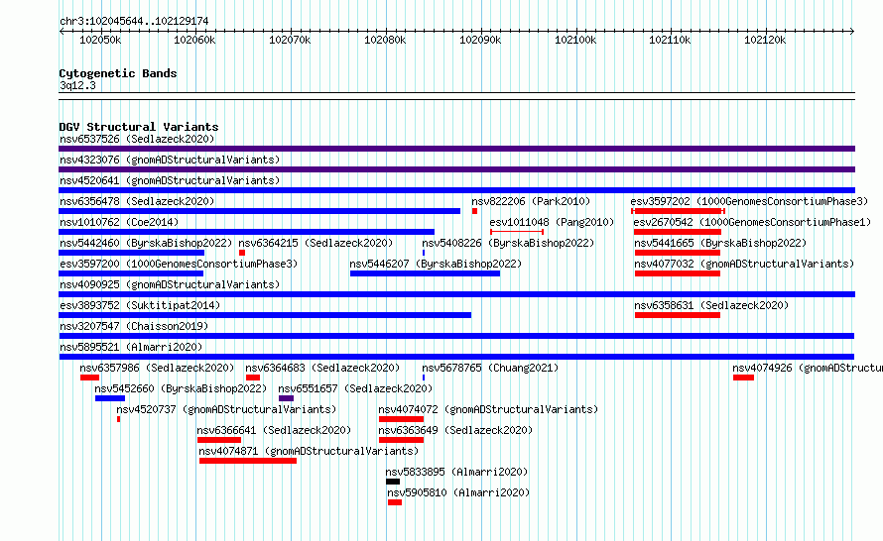This screenshot has height=541, width=883.
Task: Select esv3597200 (1000GenomesConsortiumPhase3) label
Action: tap(179, 264)
